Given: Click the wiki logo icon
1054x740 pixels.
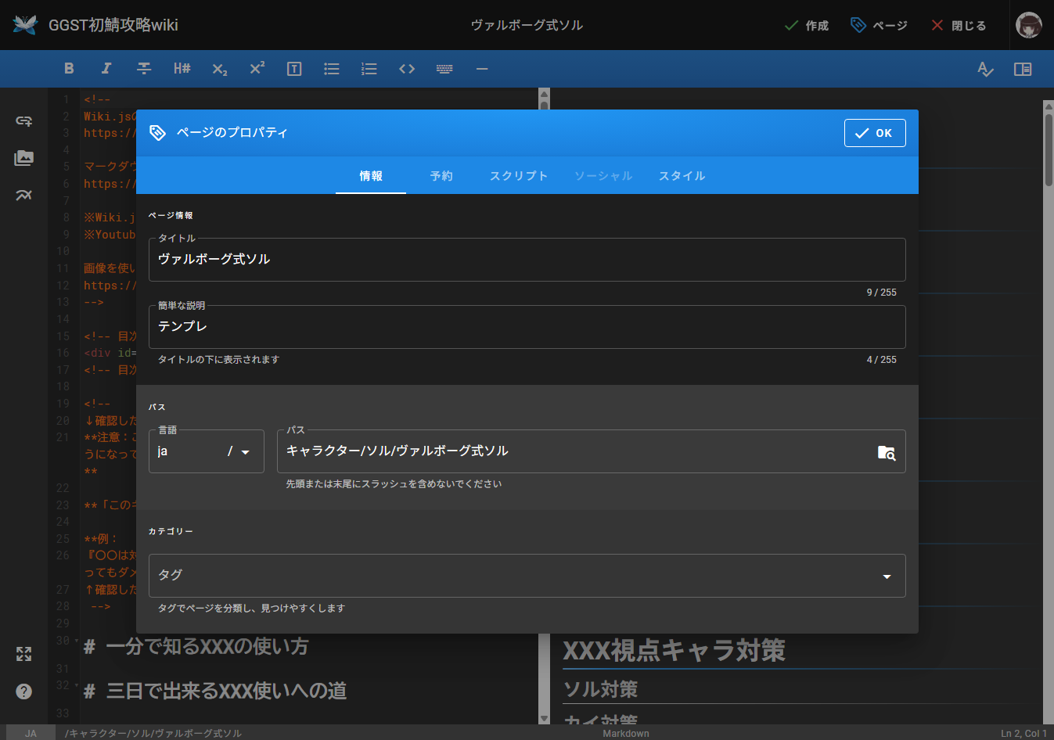Looking at the screenshot, I should coord(25,25).
